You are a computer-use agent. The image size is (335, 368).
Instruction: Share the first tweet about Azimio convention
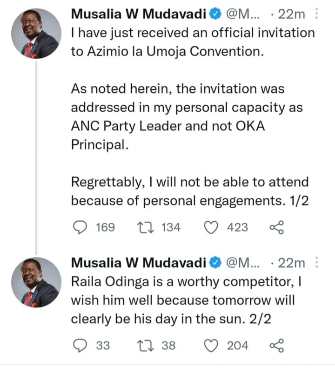(x=277, y=228)
